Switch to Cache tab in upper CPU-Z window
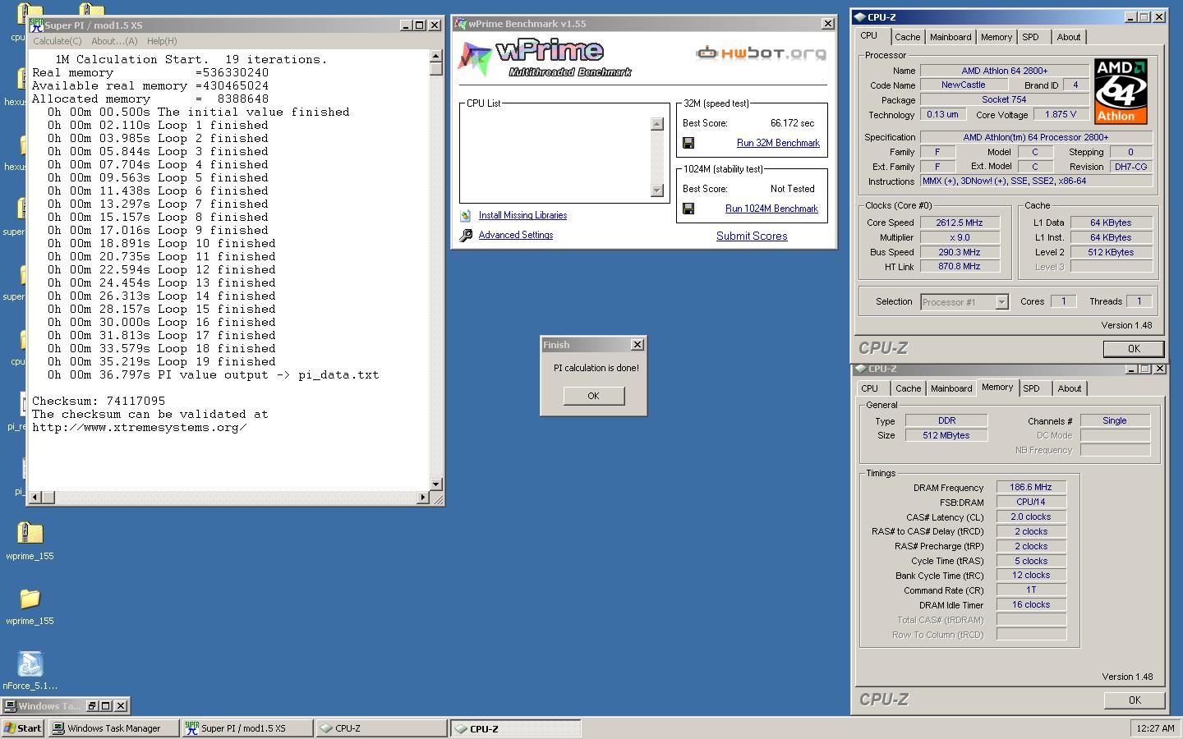The width and height of the screenshot is (1183, 739). pos(907,37)
